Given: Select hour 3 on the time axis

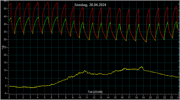Looking at the screenshot, I should [x=30, y=98].
